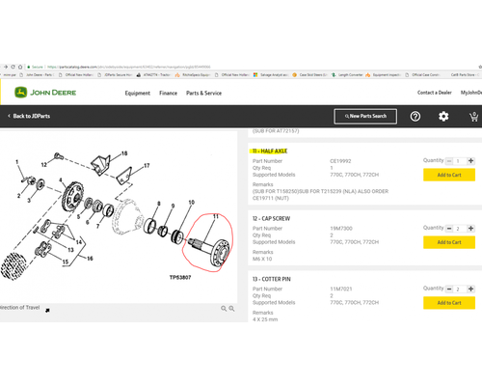Add Half Axle CE19992 to cart
This screenshot has height=386, width=482.
tap(449, 175)
